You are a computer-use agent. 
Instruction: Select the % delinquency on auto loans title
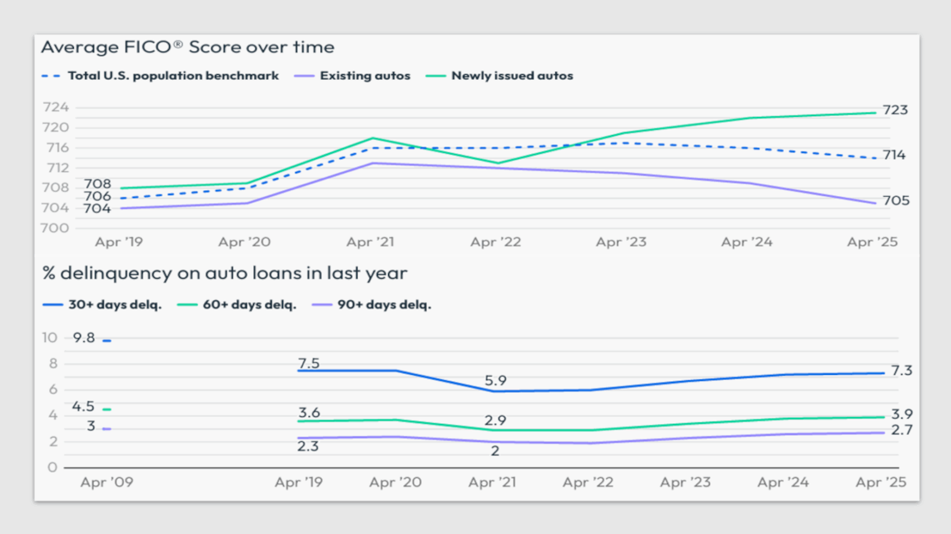[224, 273]
